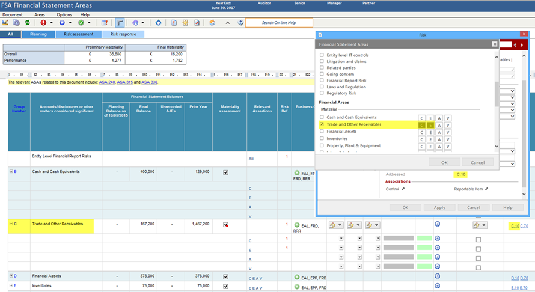Open dropdown arrow beside red exclamation icon

(52, 23)
